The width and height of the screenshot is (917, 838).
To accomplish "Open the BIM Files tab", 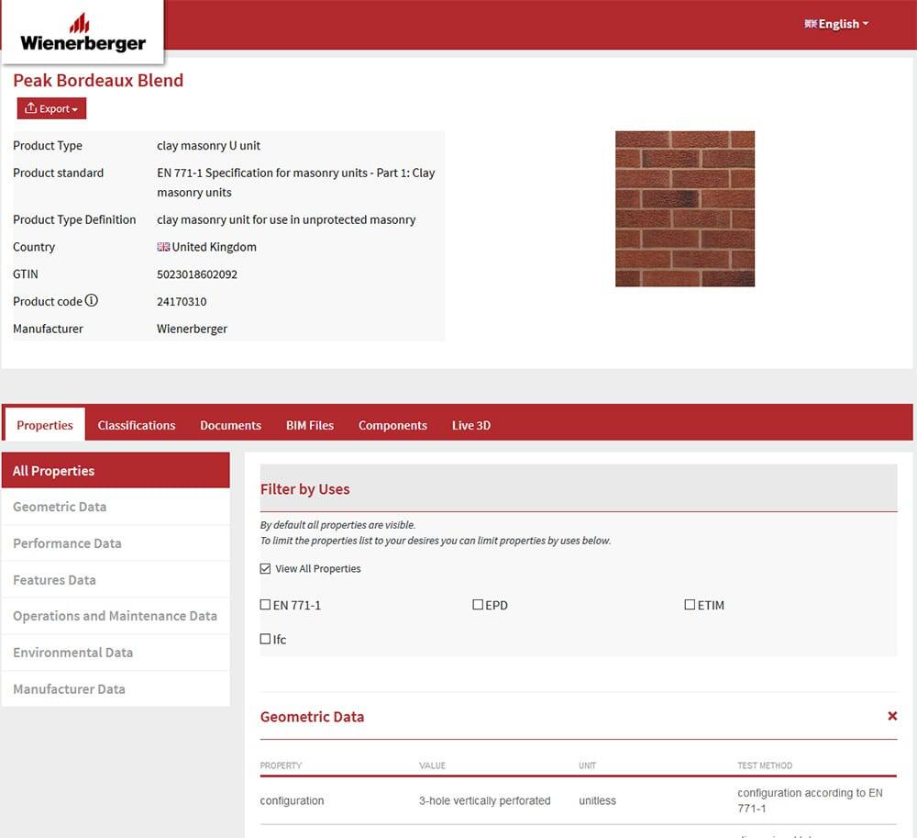I will 310,426.
